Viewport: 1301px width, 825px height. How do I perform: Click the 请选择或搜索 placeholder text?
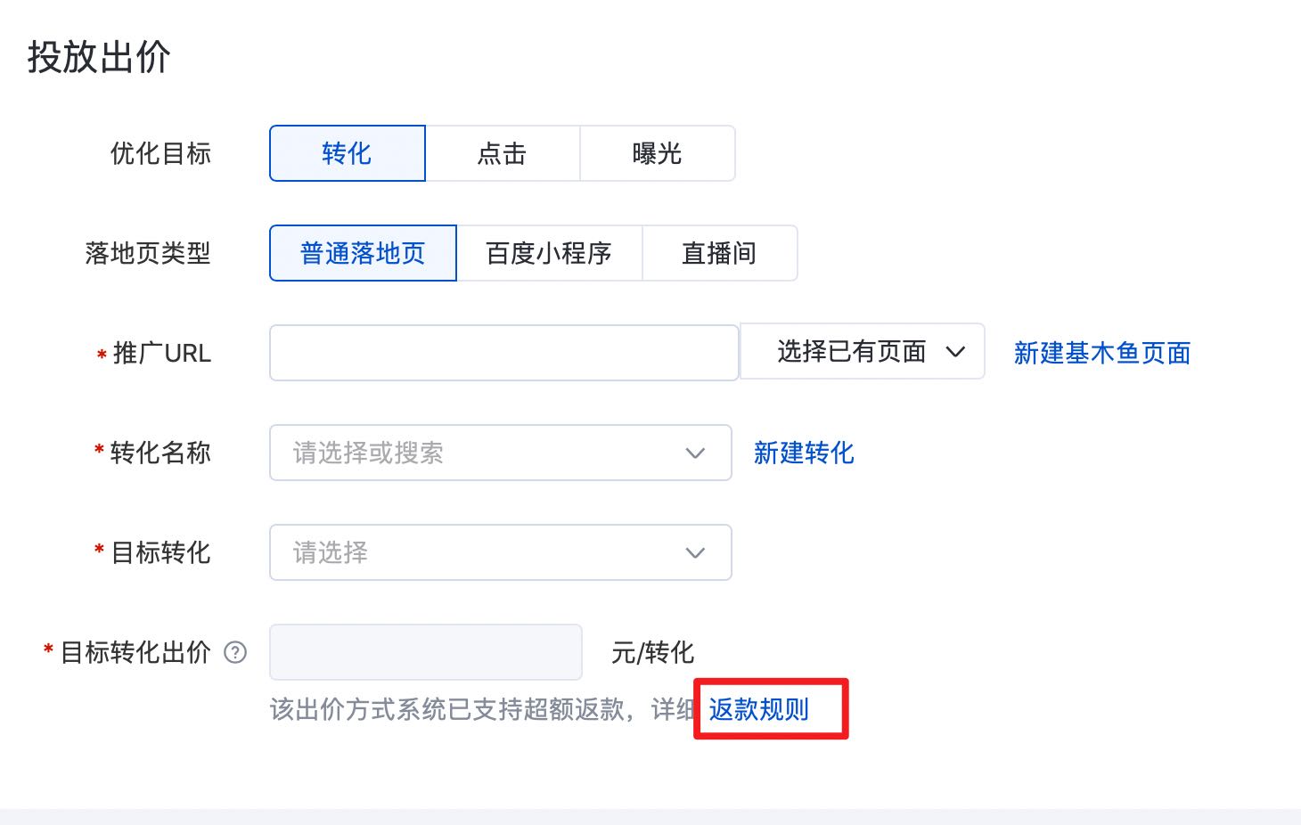(x=368, y=453)
